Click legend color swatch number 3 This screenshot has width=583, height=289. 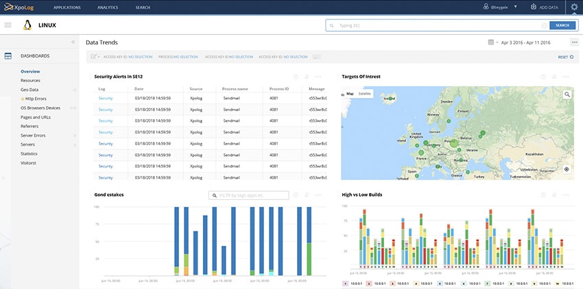click(x=392, y=284)
